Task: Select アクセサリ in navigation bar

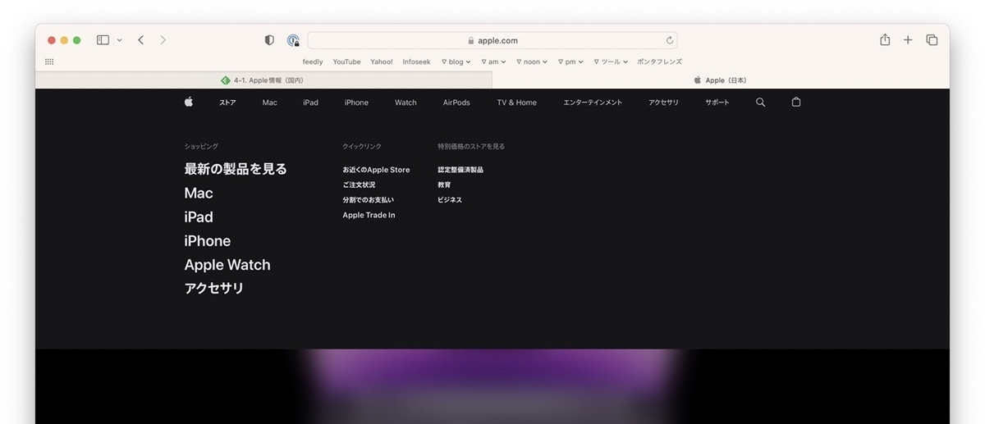Action: [x=663, y=103]
